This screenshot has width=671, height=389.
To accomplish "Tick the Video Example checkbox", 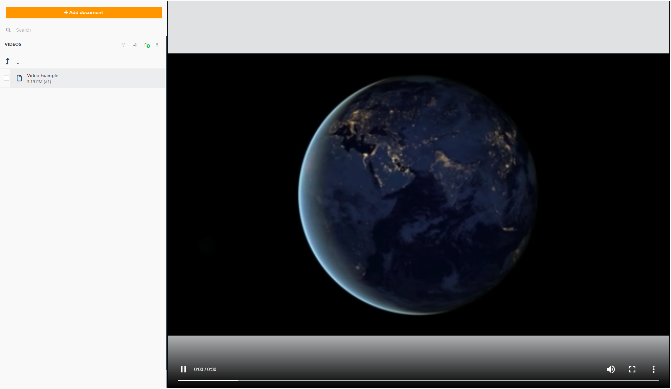I will coord(6,78).
